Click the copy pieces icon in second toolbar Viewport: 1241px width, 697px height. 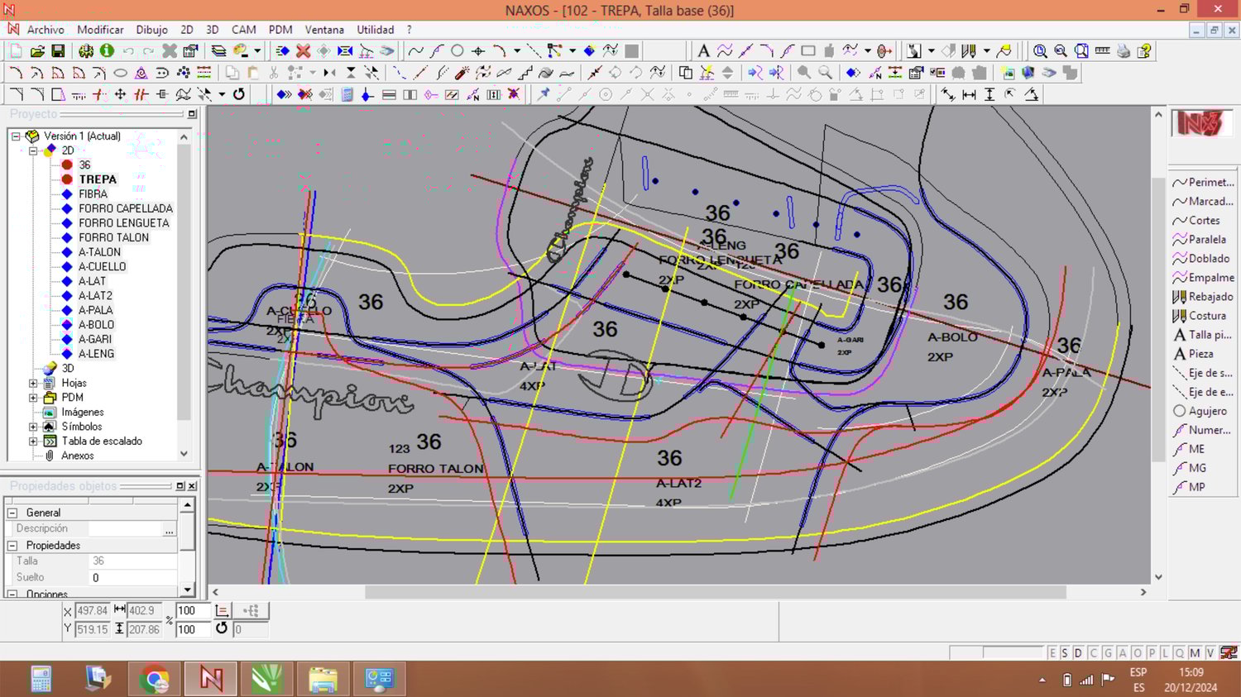coord(685,73)
